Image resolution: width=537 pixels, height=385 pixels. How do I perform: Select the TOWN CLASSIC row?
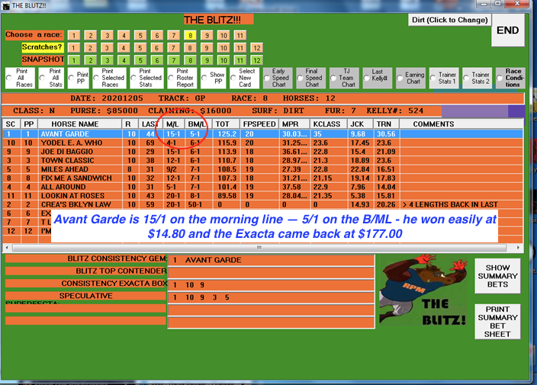click(263, 161)
